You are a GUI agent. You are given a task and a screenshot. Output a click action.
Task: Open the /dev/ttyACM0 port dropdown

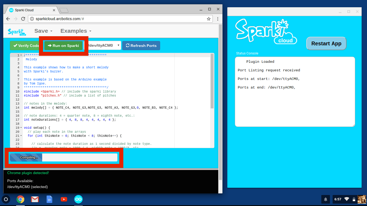tap(103, 45)
